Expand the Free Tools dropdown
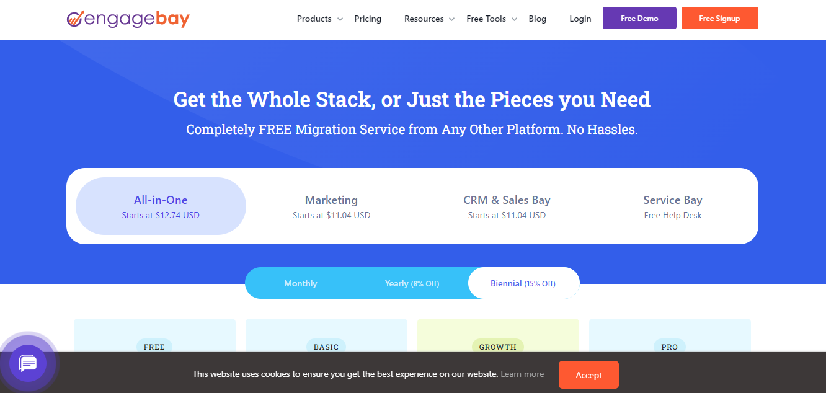This screenshot has width=826, height=393. click(x=491, y=19)
